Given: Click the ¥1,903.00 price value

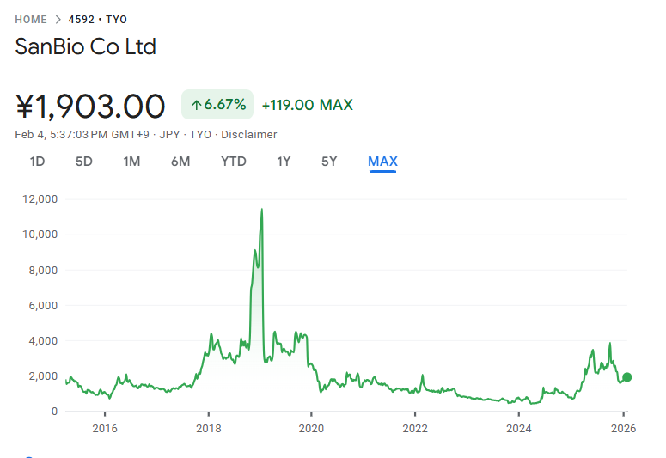Looking at the screenshot, I should click(90, 106).
